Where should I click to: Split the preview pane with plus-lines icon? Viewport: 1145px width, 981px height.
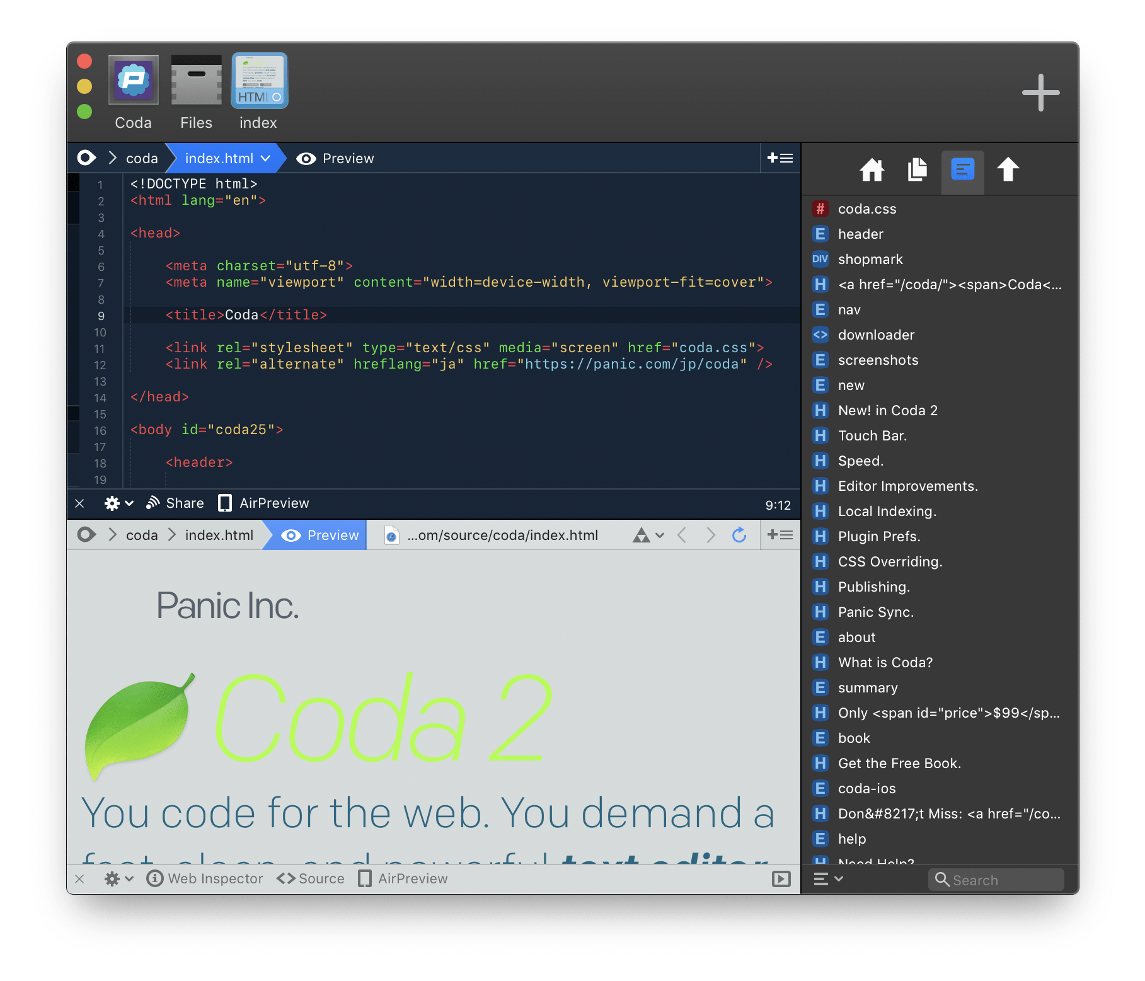[780, 535]
